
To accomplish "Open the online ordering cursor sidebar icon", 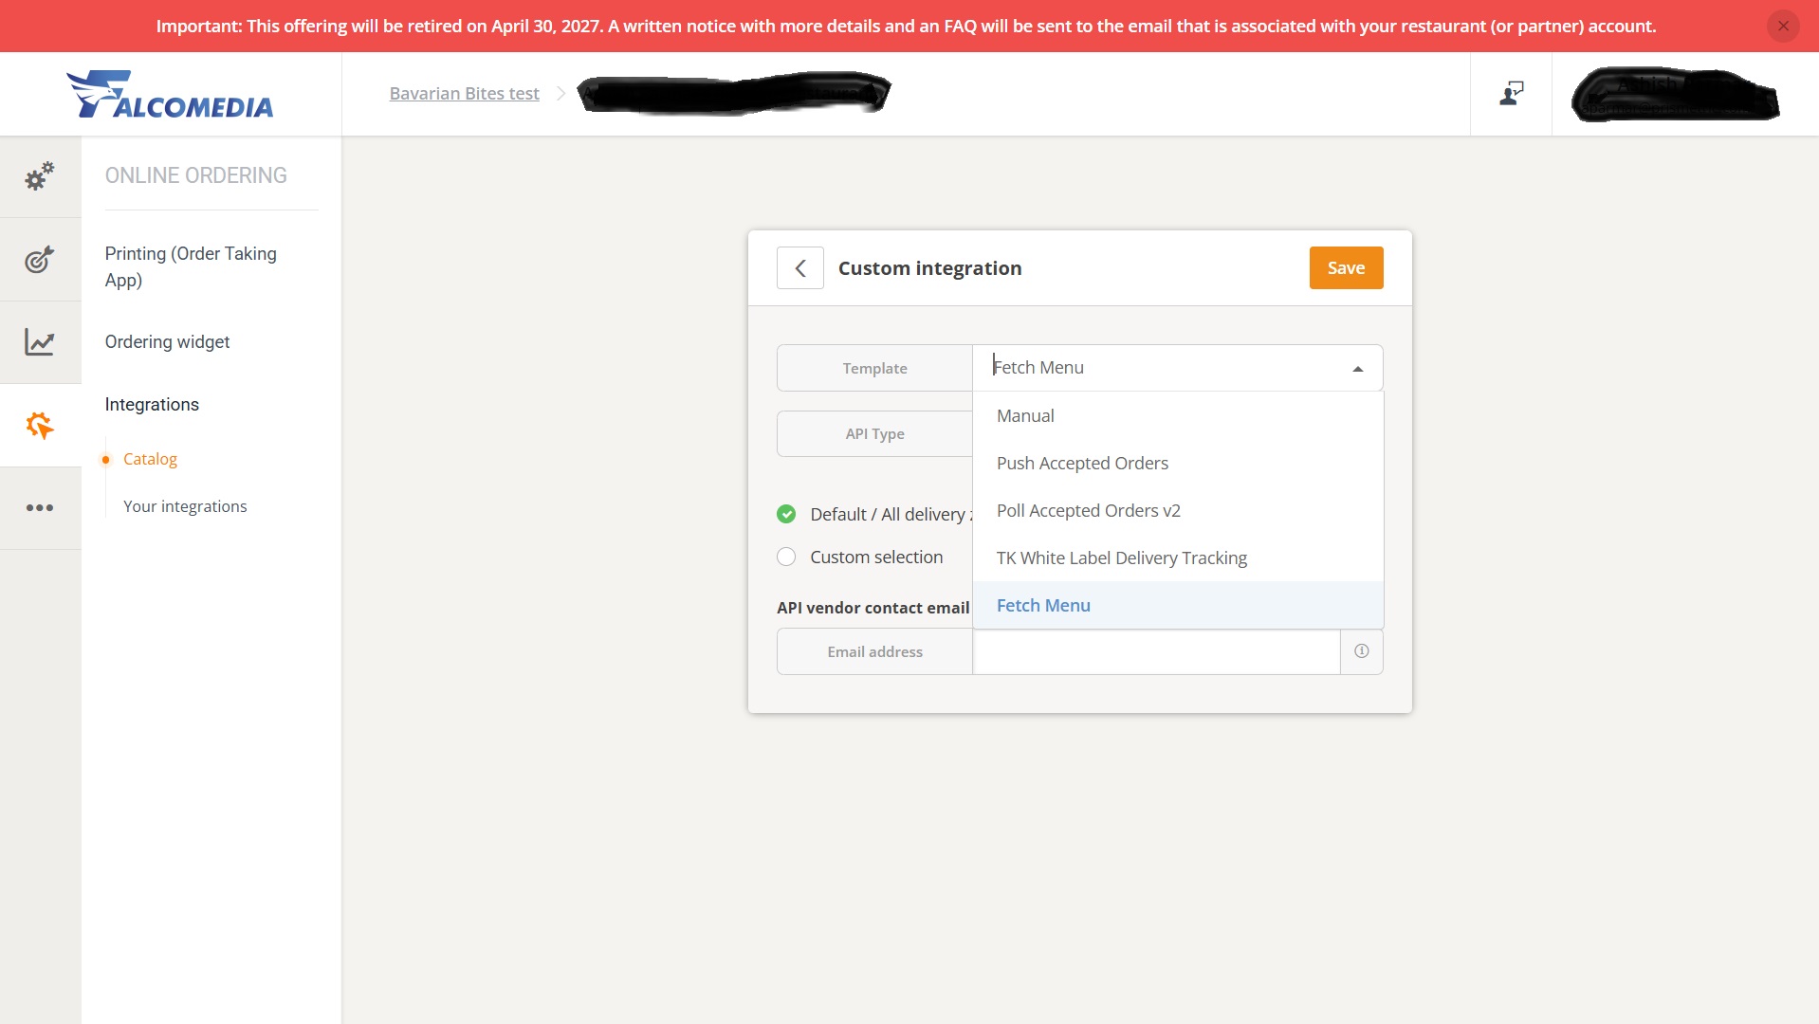I will [40, 425].
